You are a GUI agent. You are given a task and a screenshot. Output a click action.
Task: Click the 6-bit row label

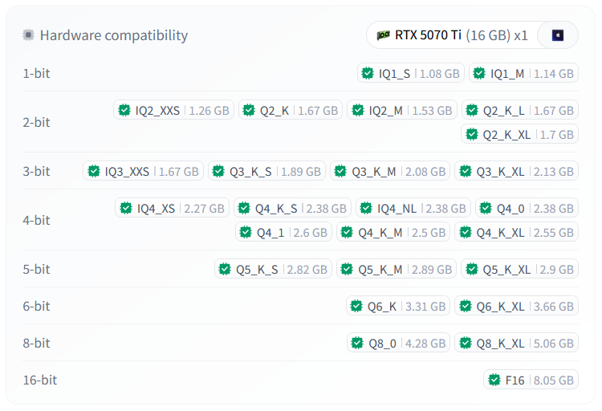(x=36, y=306)
